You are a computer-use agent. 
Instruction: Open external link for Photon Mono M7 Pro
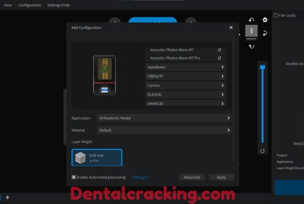[219, 58]
